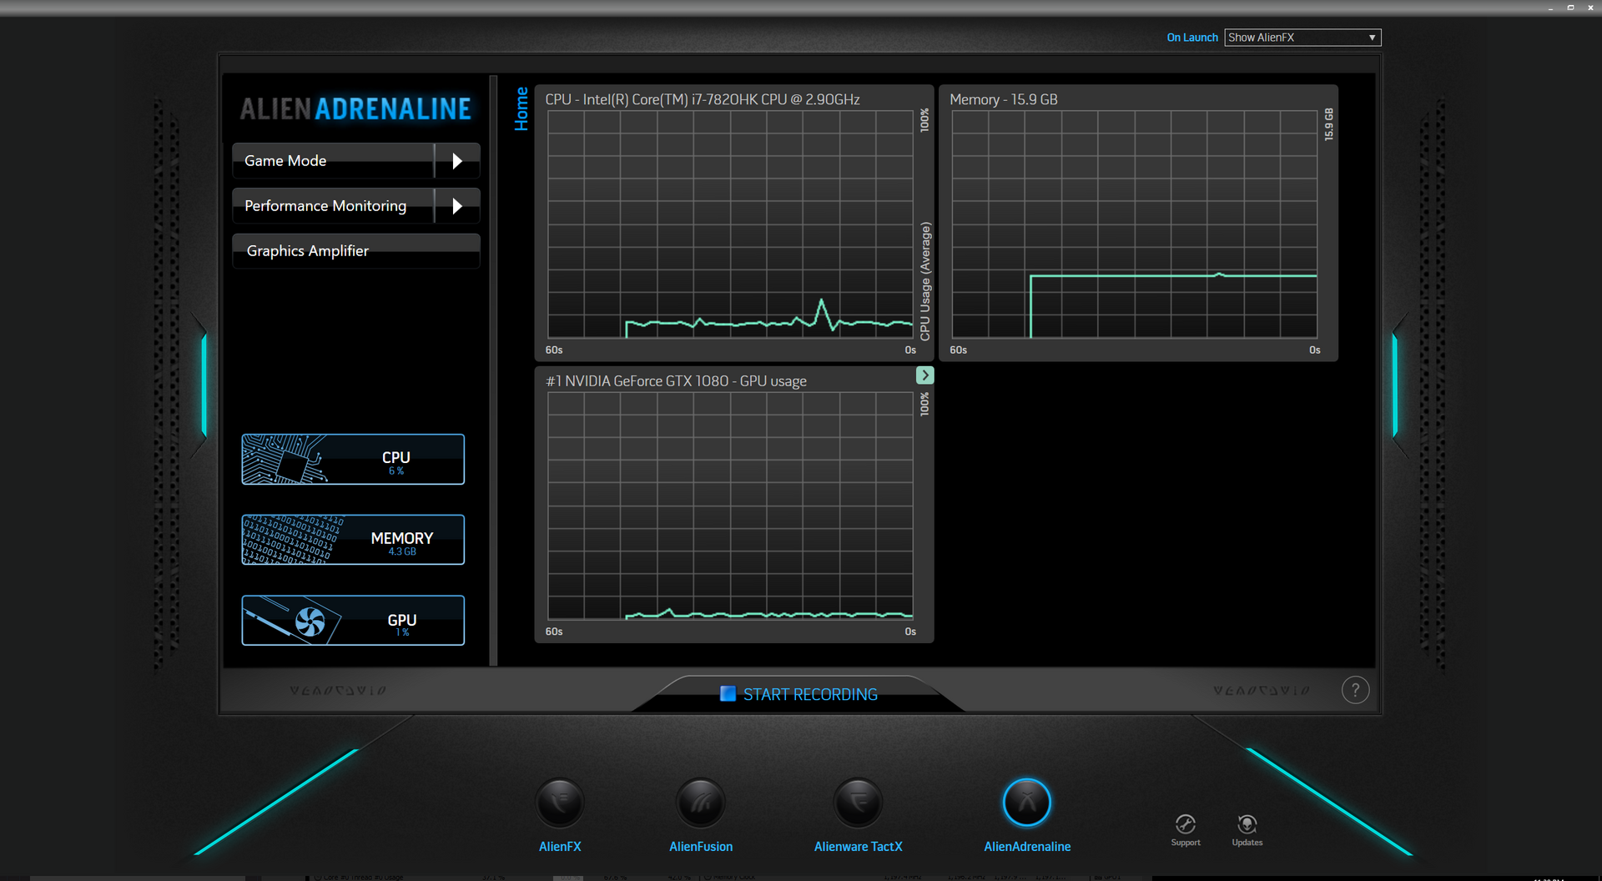This screenshot has height=881, width=1602.
Task: Expand the Performance Monitoring arrow
Action: (457, 206)
